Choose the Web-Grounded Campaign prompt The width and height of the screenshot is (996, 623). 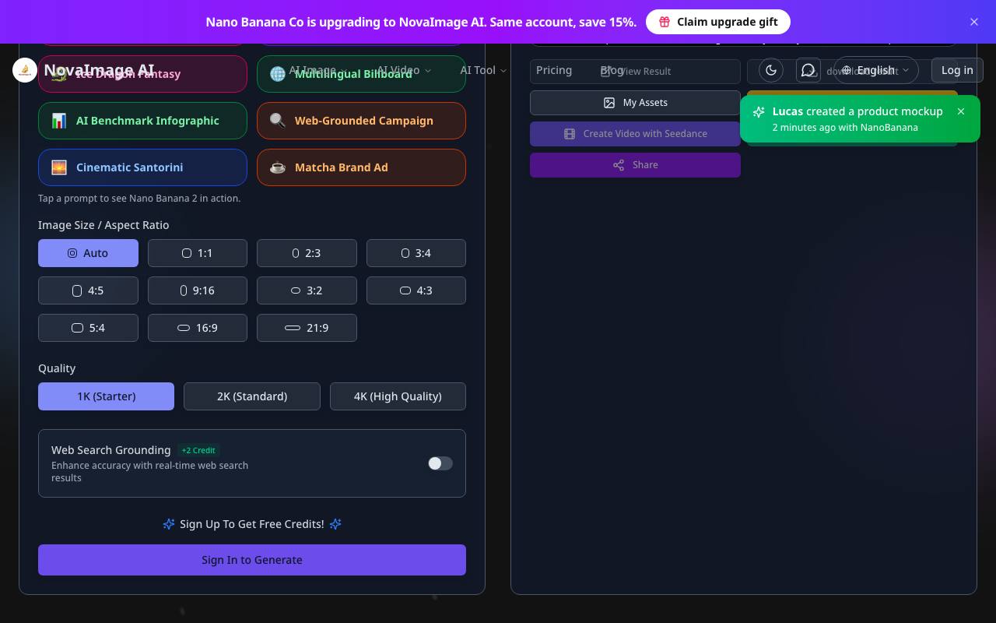point(361,121)
